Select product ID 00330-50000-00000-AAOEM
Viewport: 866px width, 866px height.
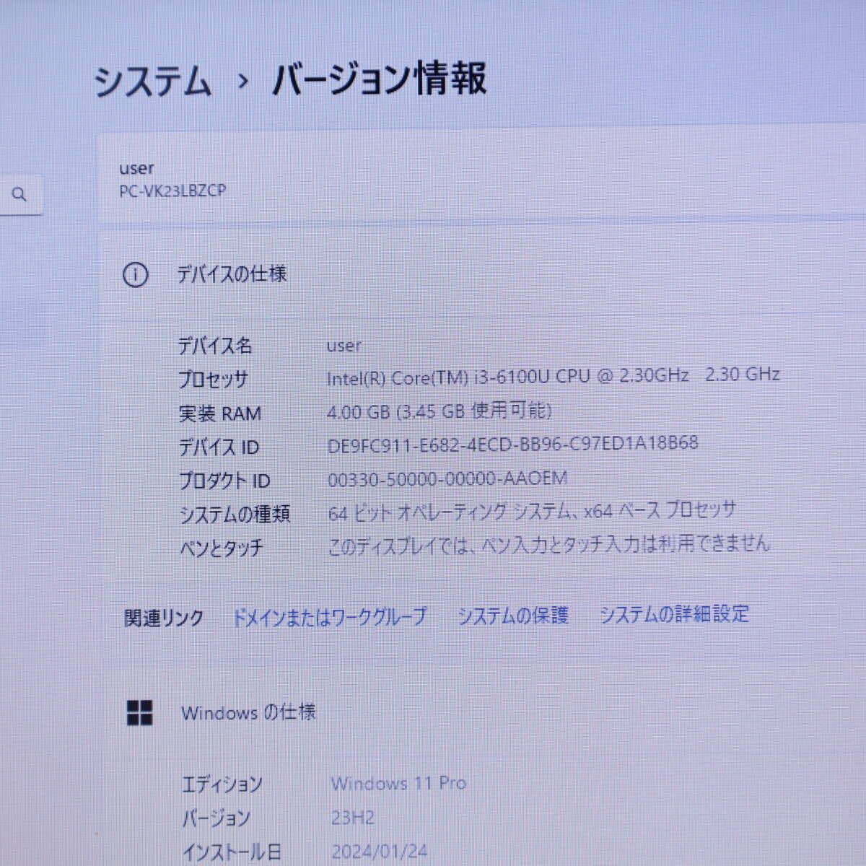(x=447, y=478)
